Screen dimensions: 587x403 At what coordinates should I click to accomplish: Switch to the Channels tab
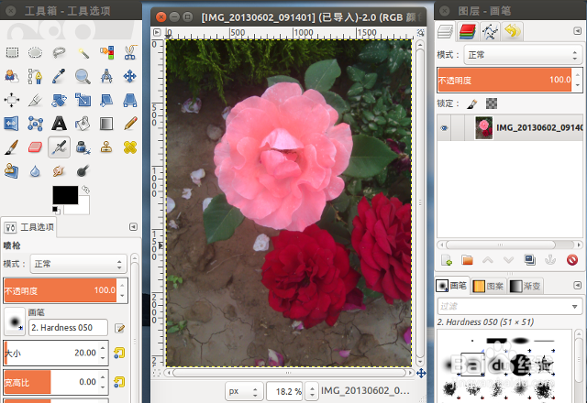467,31
